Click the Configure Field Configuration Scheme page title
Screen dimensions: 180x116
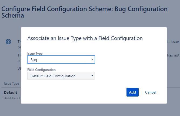(x=85, y=12)
